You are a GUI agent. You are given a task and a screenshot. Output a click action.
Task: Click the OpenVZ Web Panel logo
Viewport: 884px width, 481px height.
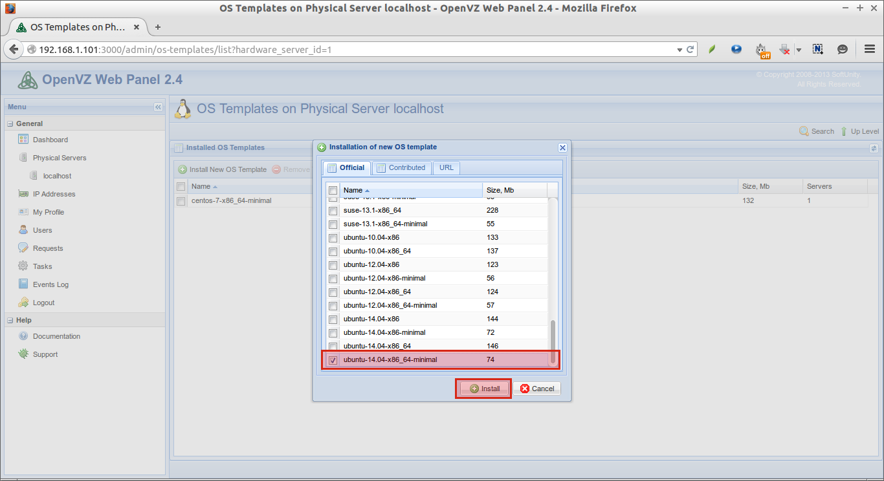(x=28, y=80)
